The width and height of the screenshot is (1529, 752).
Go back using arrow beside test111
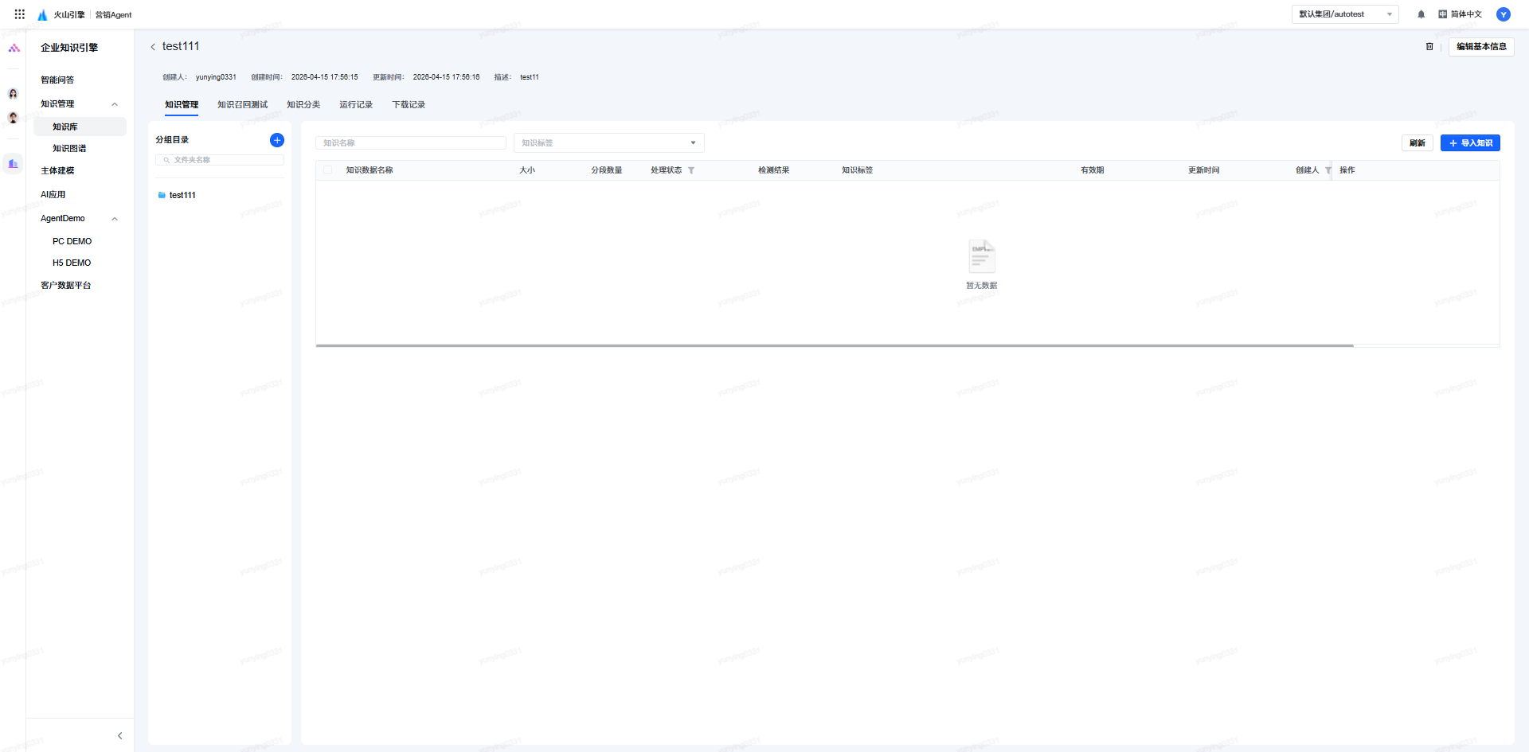(x=153, y=47)
